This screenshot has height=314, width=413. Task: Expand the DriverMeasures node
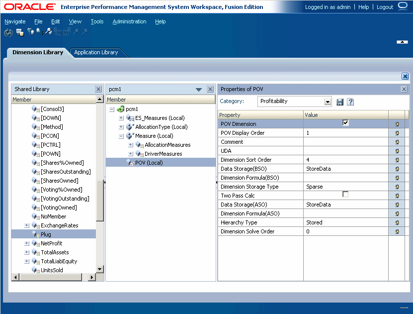tap(131, 154)
